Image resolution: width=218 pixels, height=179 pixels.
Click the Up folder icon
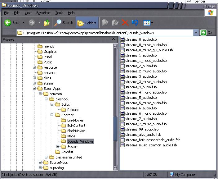(47, 23)
